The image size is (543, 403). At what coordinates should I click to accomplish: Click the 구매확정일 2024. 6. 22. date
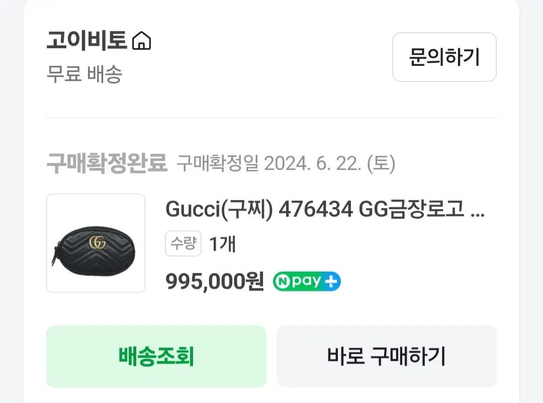click(286, 164)
